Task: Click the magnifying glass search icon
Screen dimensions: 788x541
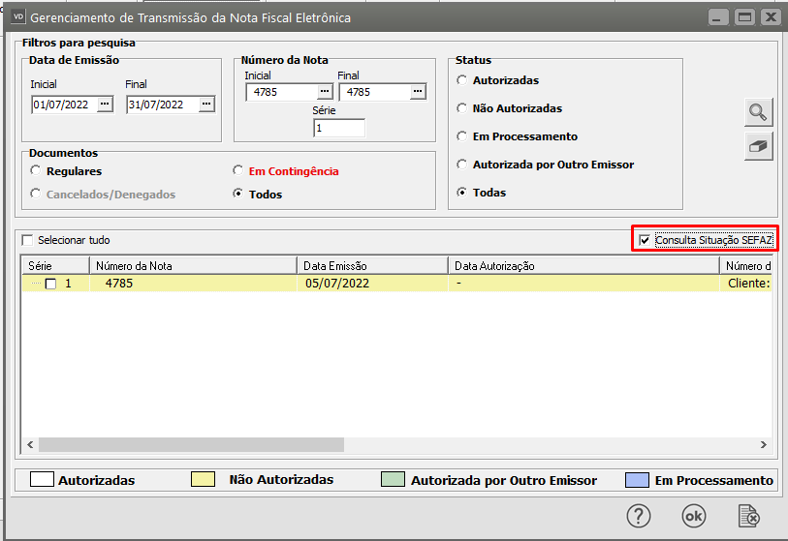Action: (758, 112)
